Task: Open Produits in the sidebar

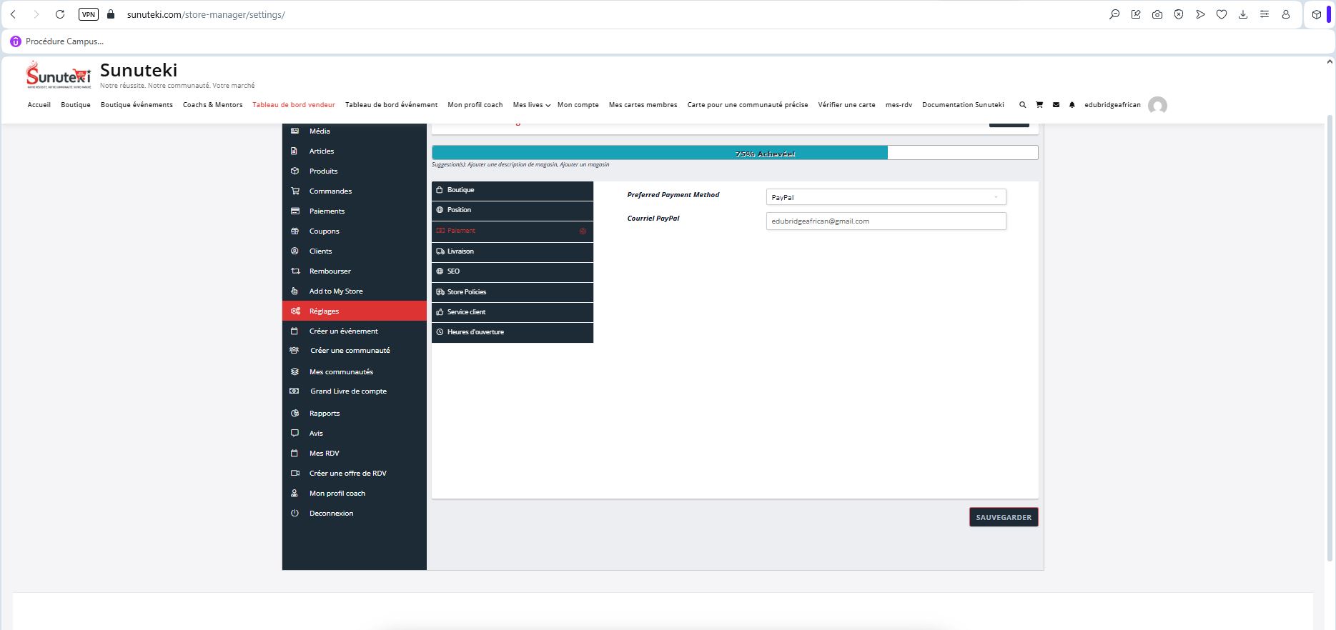Action: click(323, 171)
